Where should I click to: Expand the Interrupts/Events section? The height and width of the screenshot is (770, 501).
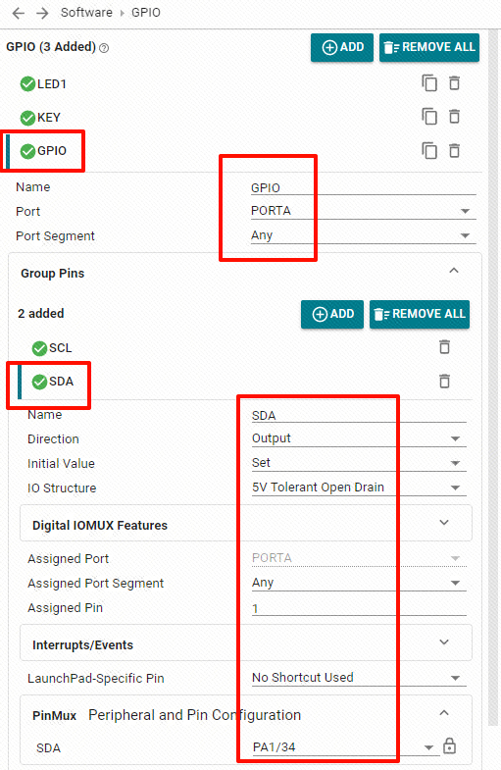pos(246,643)
